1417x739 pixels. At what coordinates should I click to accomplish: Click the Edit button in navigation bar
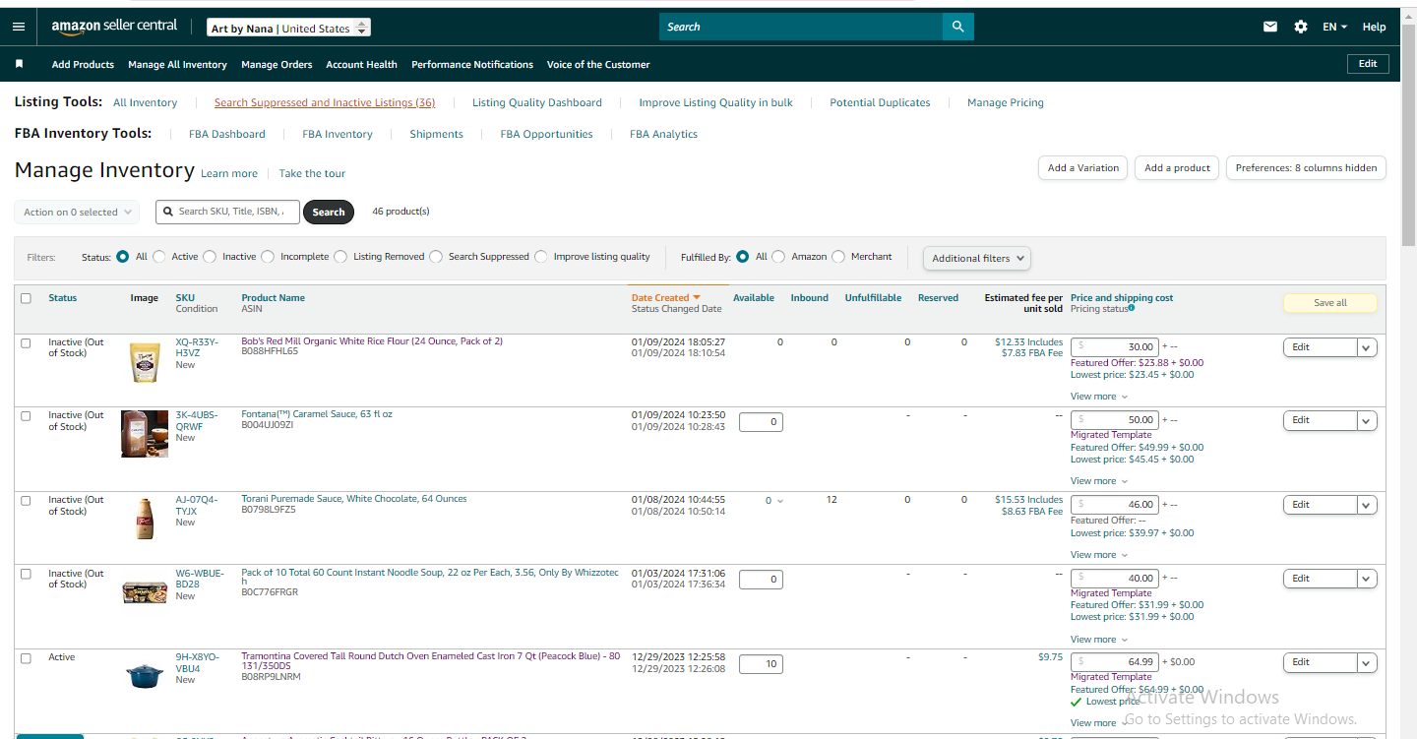[1368, 64]
